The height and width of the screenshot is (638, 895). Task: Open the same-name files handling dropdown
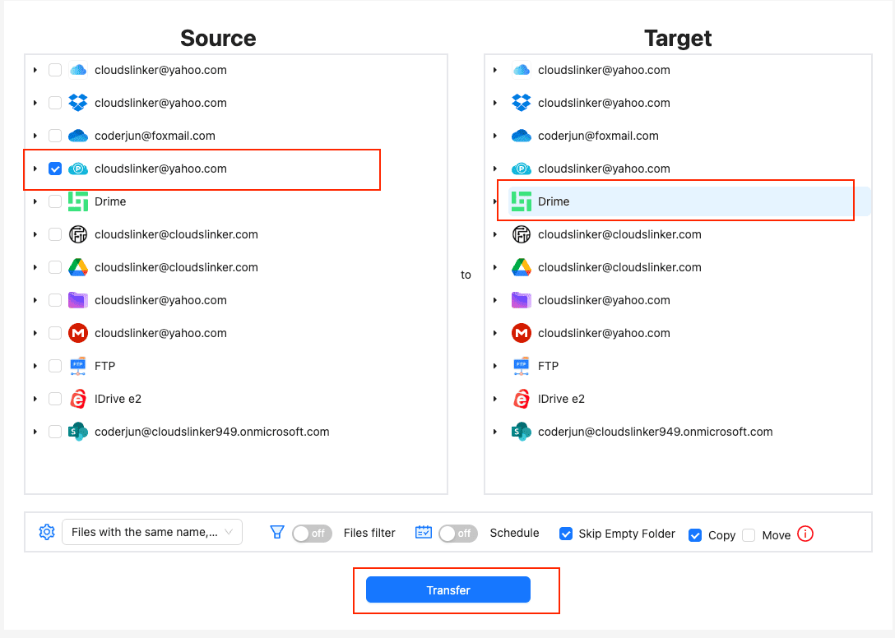[x=152, y=532]
